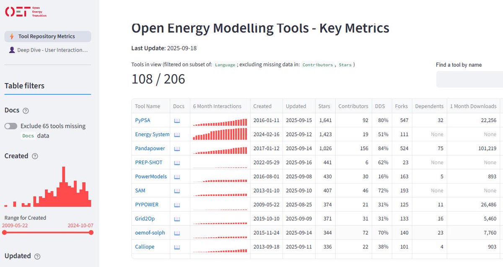Open the PyPSA tool link
Viewport: 503px width, 267px height.
point(142,120)
